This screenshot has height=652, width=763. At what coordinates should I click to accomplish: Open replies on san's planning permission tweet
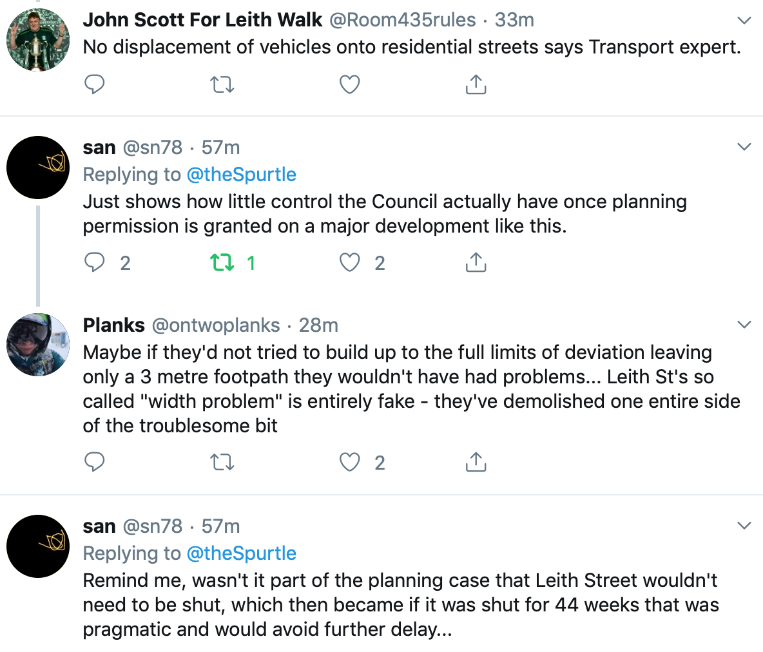[x=94, y=262]
